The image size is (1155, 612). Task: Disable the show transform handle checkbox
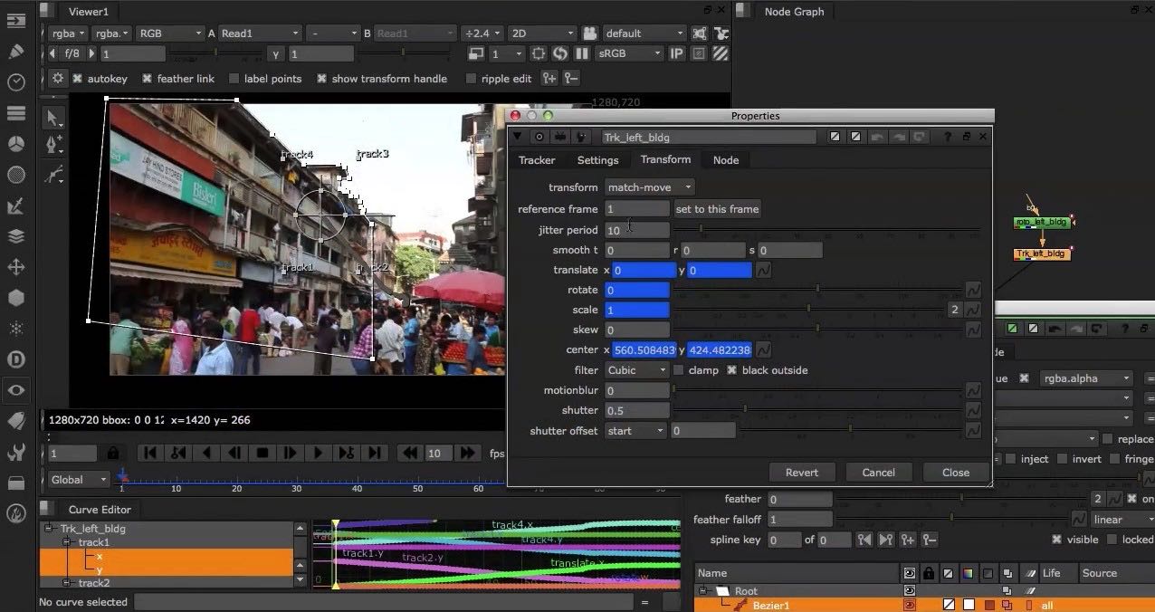pyautogui.click(x=322, y=78)
